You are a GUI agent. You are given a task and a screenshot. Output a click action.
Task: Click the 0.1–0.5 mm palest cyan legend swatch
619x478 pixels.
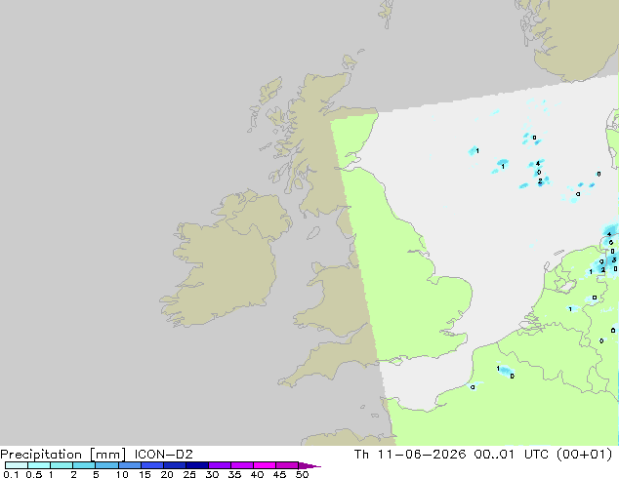17,465
